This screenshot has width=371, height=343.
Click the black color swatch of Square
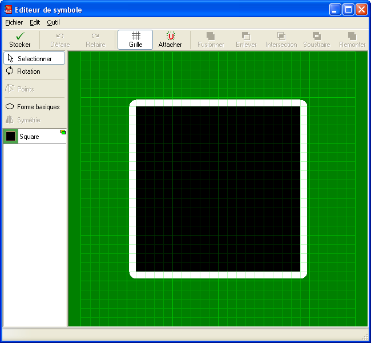tap(11, 137)
